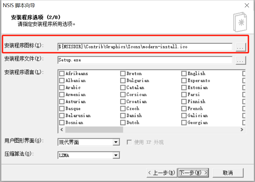Check the Czech language box
This screenshot has height=182, width=255.
click(123, 108)
